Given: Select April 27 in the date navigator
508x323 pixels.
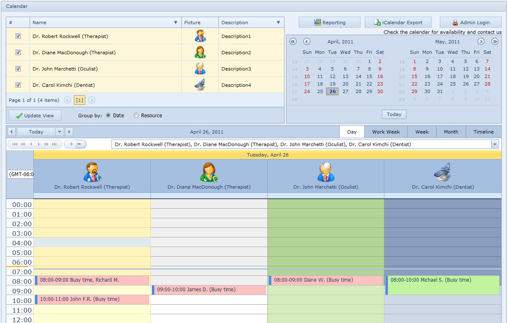Looking at the screenshot, I should coord(345,91).
